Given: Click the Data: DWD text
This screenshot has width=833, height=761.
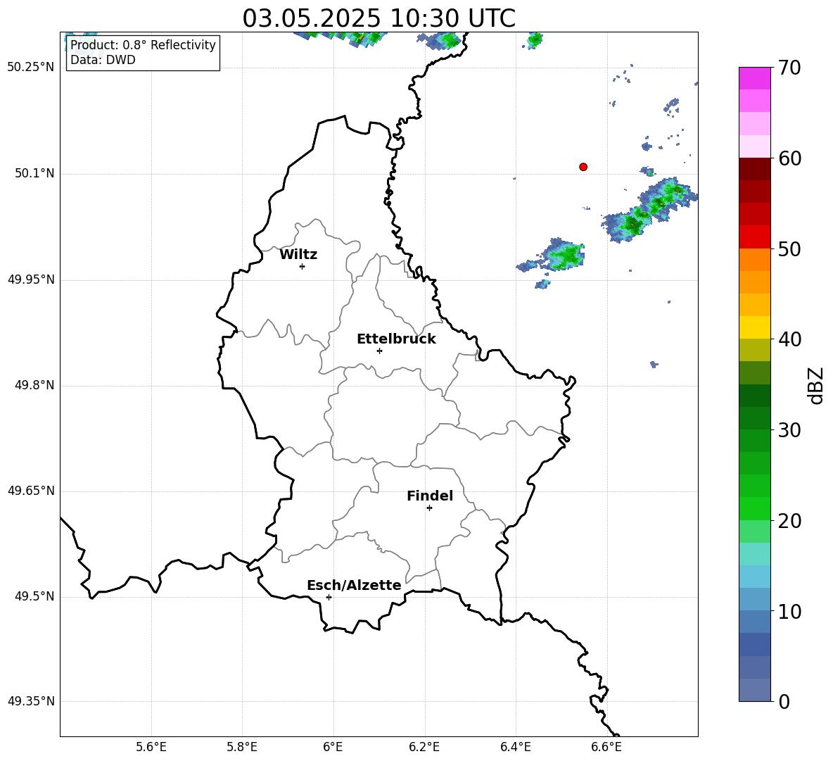Looking at the screenshot, I should coord(103,60).
